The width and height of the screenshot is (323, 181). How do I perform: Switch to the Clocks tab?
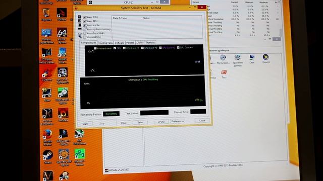coord(140,42)
